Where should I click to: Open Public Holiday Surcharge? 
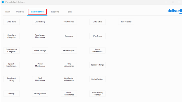98,94
